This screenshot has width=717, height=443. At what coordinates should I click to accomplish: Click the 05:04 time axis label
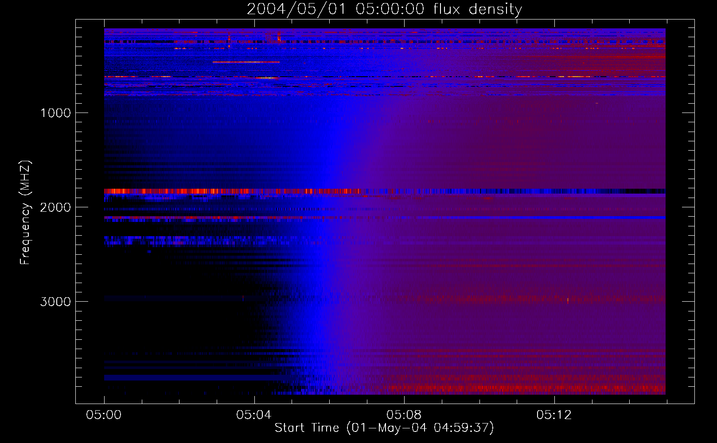click(253, 415)
